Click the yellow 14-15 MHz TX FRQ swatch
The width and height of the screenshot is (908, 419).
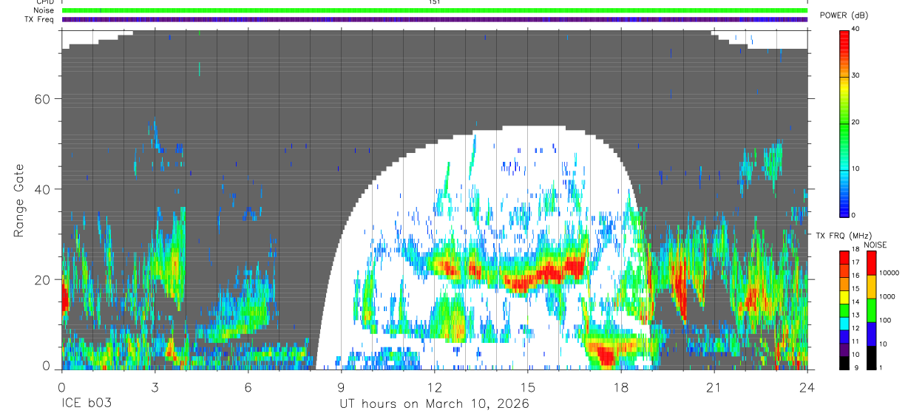[845, 297]
